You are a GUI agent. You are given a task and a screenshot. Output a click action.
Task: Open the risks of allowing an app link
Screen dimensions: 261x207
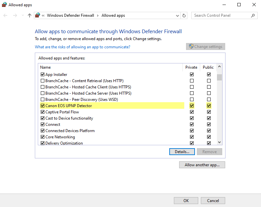coord(83,47)
